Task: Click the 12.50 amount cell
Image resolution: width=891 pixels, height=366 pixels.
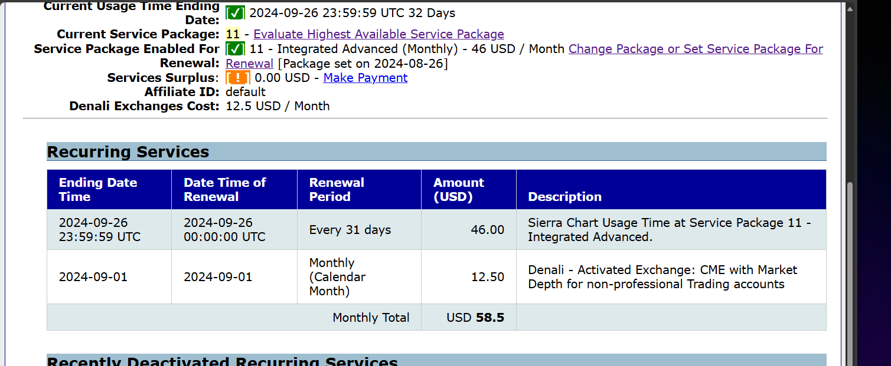Action: tap(487, 277)
